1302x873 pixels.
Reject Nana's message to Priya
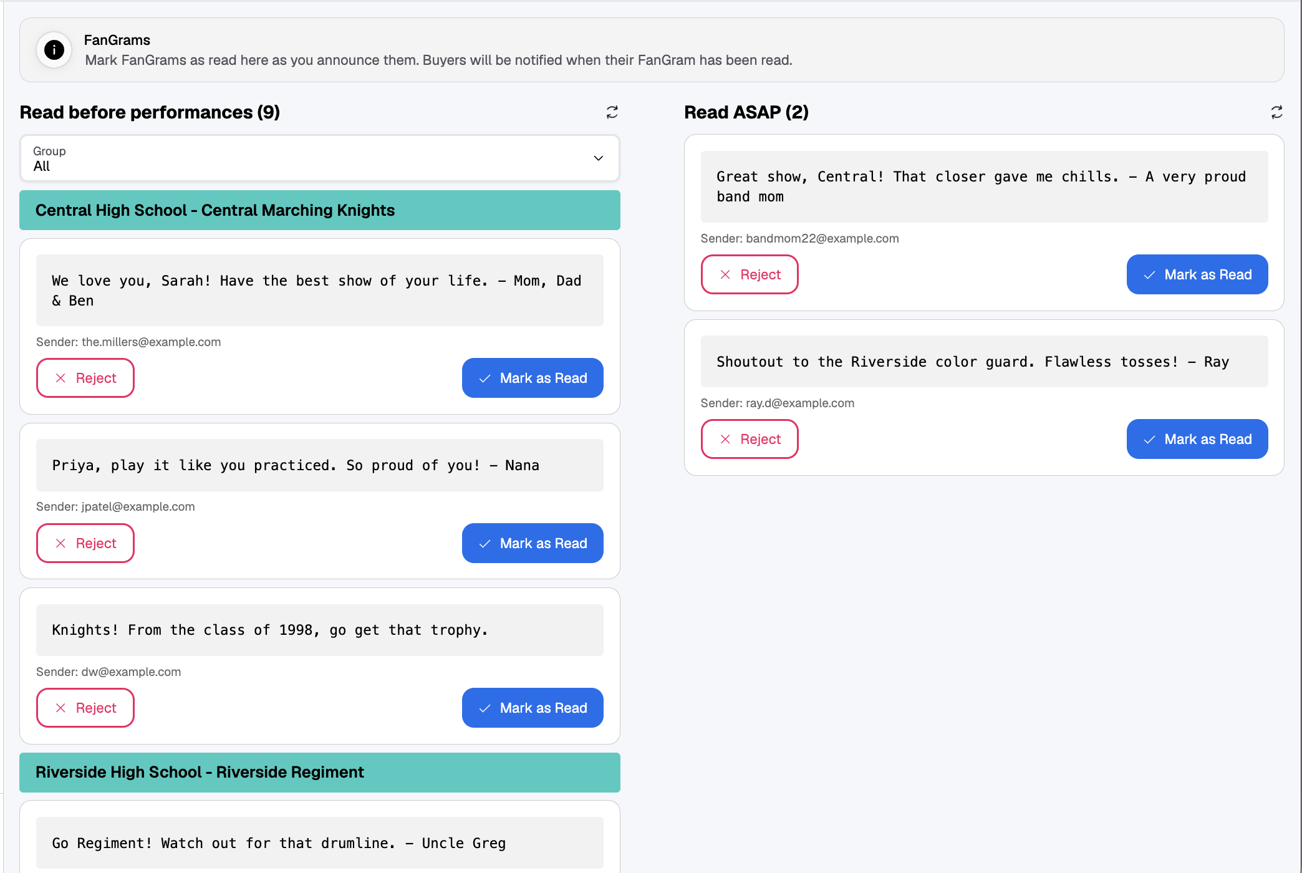coord(85,543)
